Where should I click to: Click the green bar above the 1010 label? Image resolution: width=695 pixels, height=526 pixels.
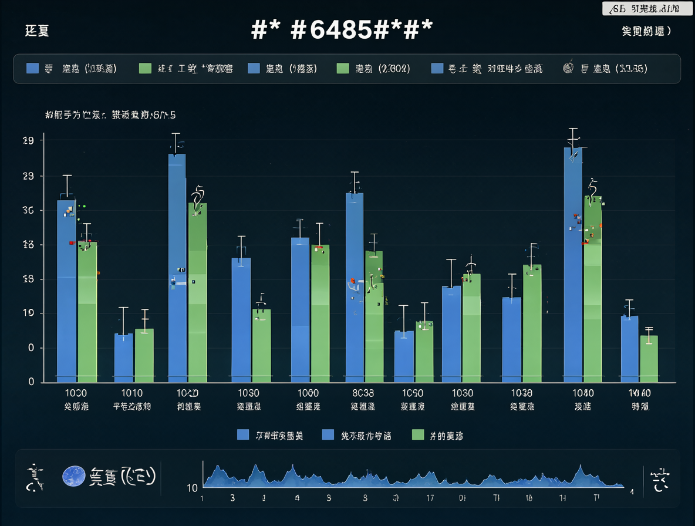click(144, 355)
